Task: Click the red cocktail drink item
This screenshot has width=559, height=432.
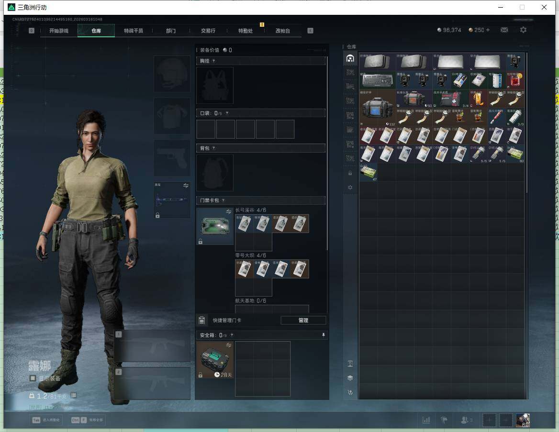Action: pos(515,80)
